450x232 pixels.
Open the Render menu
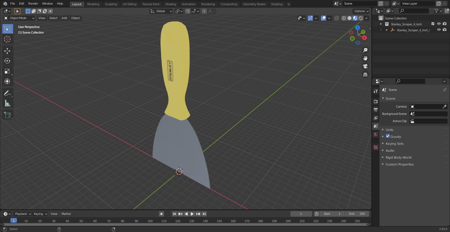click(33, 4)
